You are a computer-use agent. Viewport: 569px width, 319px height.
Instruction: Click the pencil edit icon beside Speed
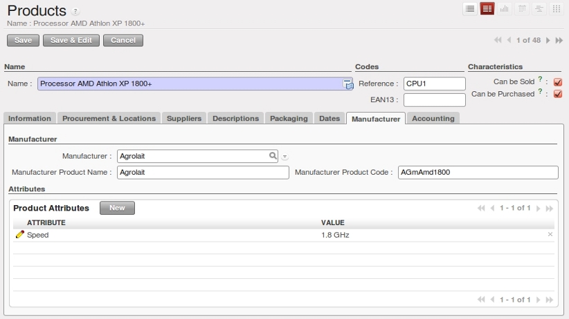pyautogui.click(x=19, y=235)
